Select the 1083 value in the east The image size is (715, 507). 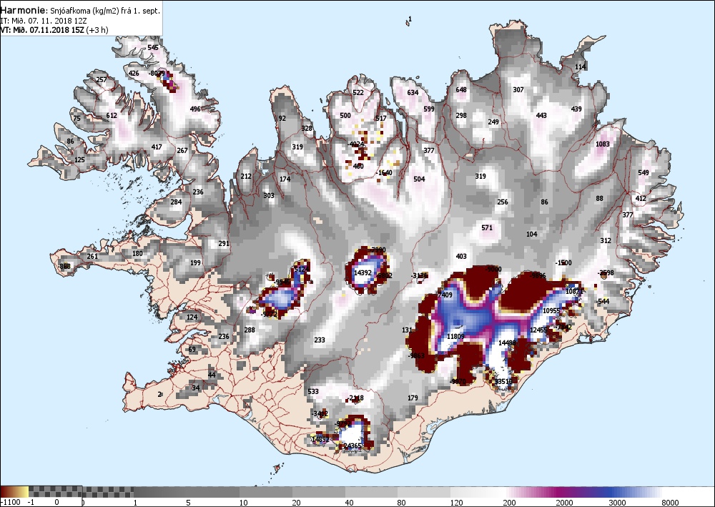[603, 144]
